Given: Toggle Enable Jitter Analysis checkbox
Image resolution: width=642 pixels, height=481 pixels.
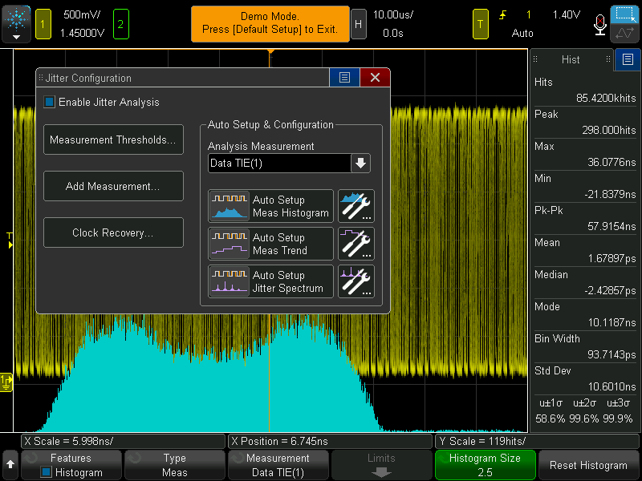Looking at the screenshot, I should (x=50, y=102).
